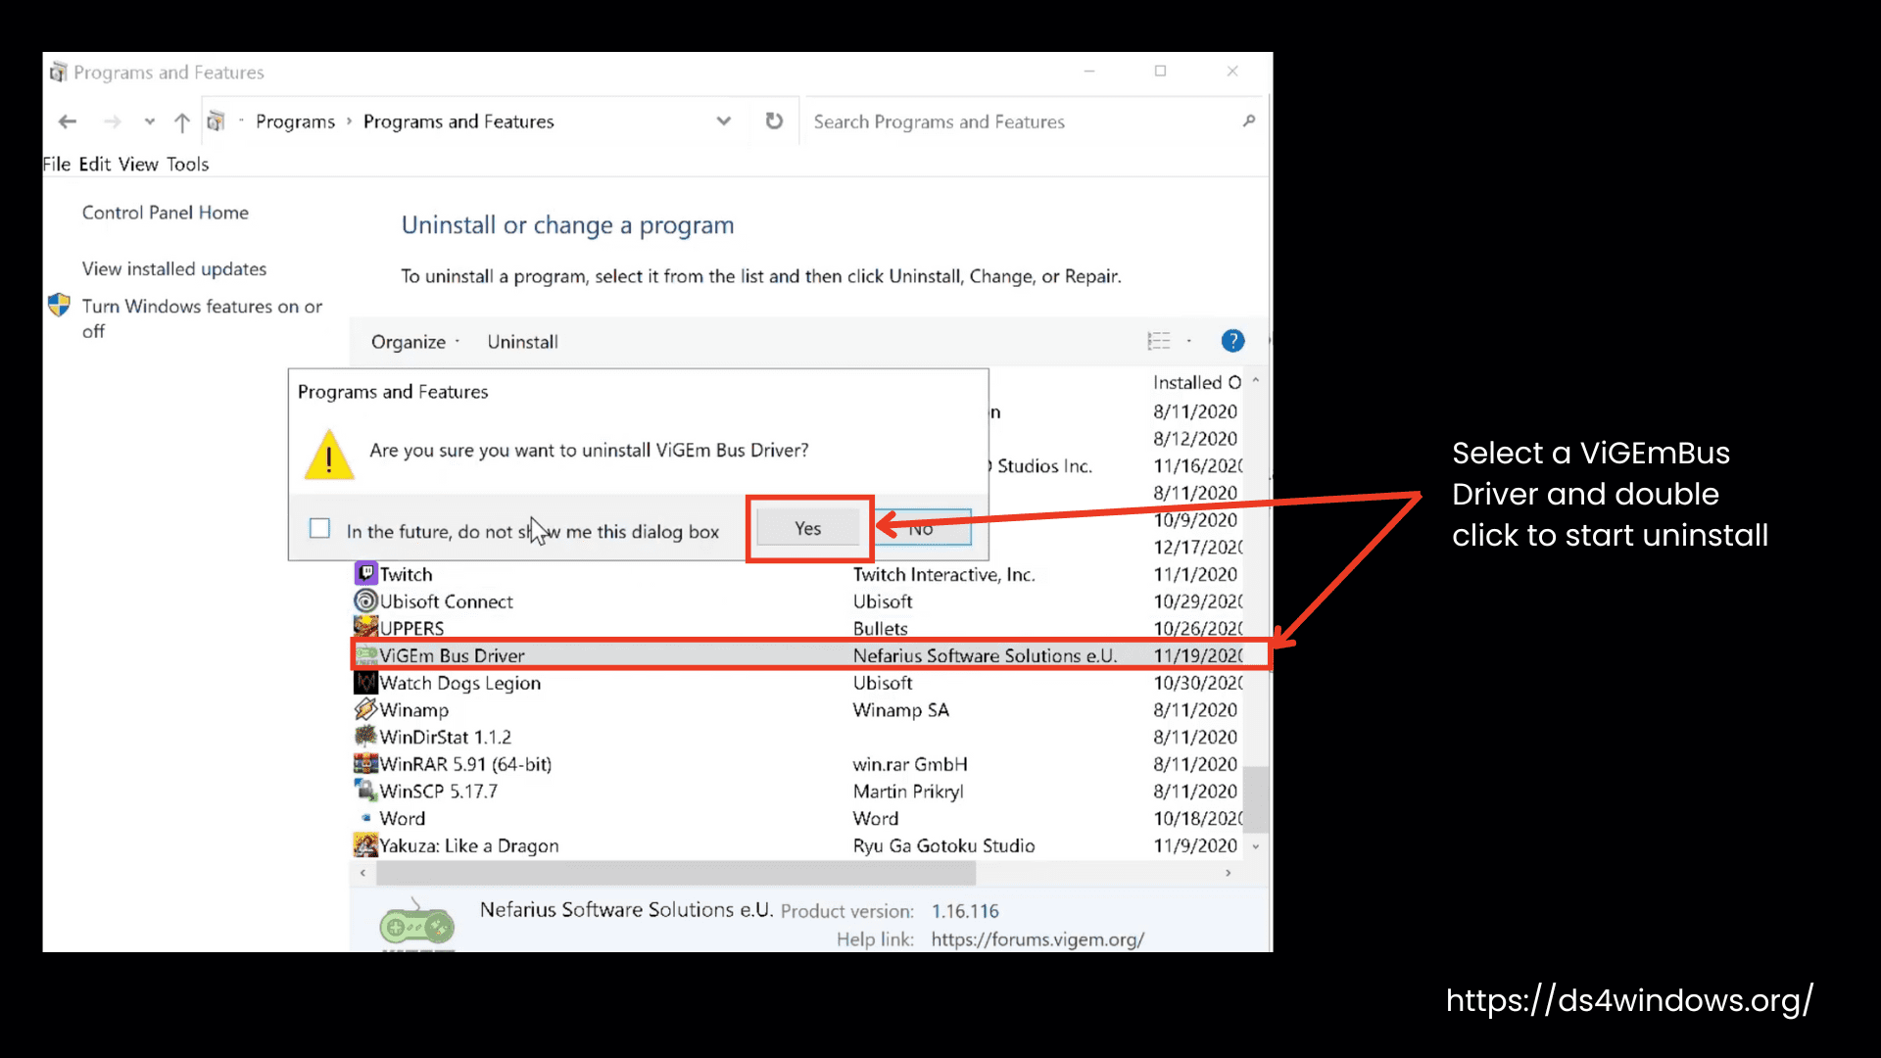This screenshot has width=1881, height=1058.
Task: Click the Back navigation arrow
Action: pyautogui.click(x=68, y=121)
